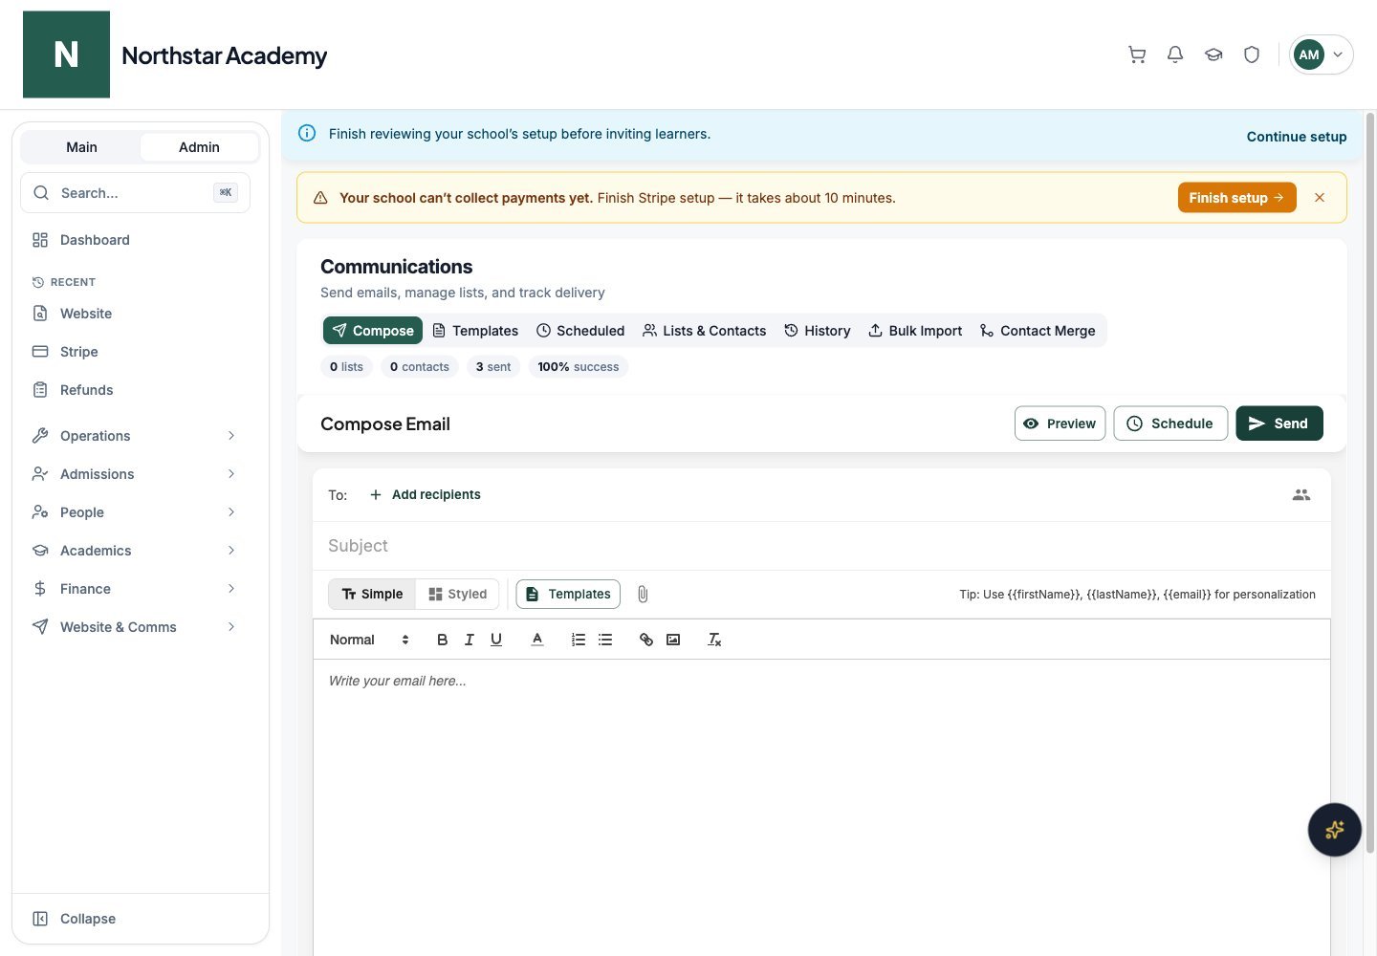Go to Lists & Contacts tab
1377x956 pixels.
704,330
